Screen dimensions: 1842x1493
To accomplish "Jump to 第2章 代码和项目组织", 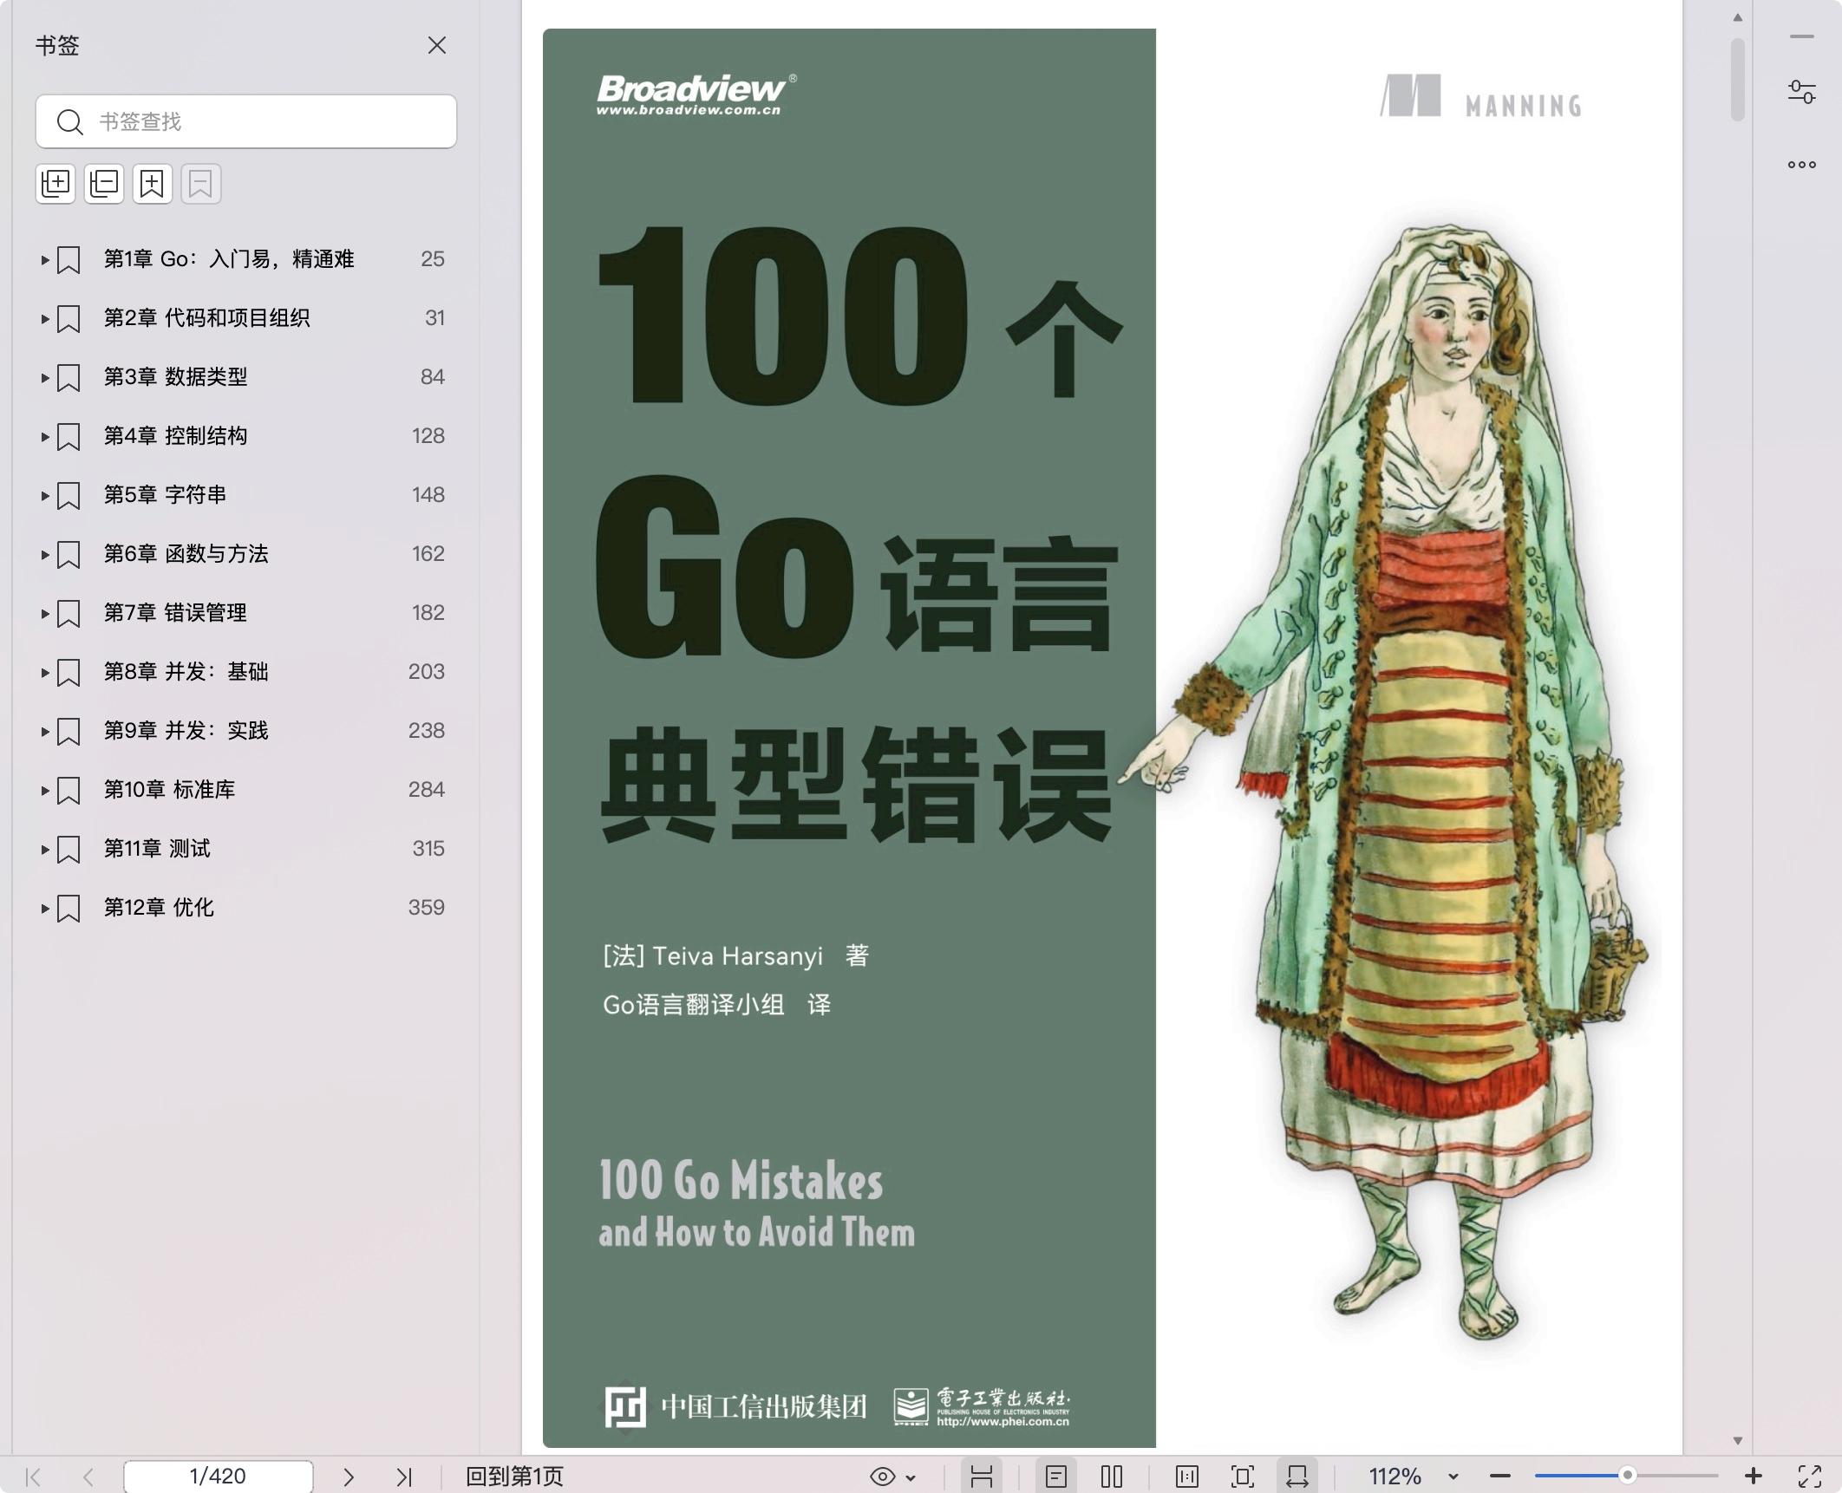I will (206, 318).
